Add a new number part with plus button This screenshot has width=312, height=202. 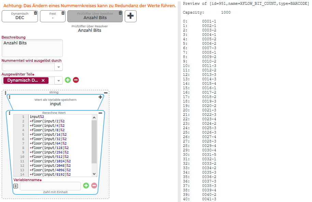pyautogui.click(x=131, y=16)
